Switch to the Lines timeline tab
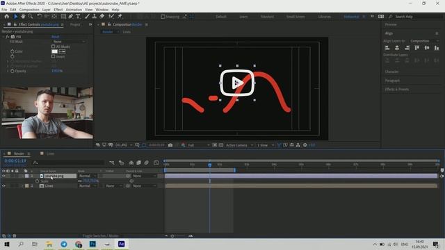The image size is (445, 250). click(x=51, y=153)
